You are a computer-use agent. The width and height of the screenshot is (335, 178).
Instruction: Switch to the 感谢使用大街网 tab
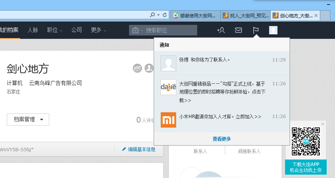195,15
